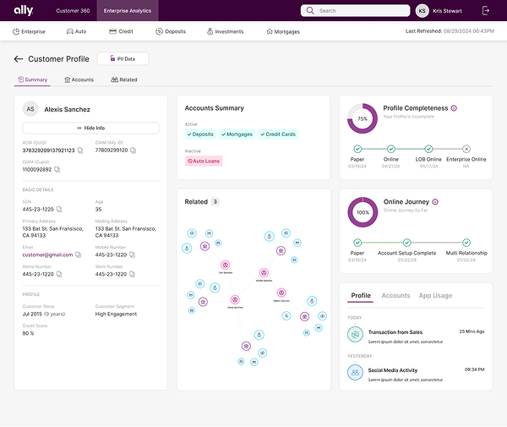
Task: Click the Deposits active tag
Action: [x=200, y=134]
